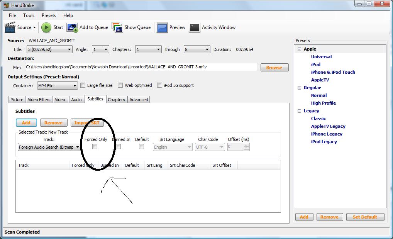Select the High Profile preset
The width and height of the screenshot is (393, 239).
pos(324,103)
